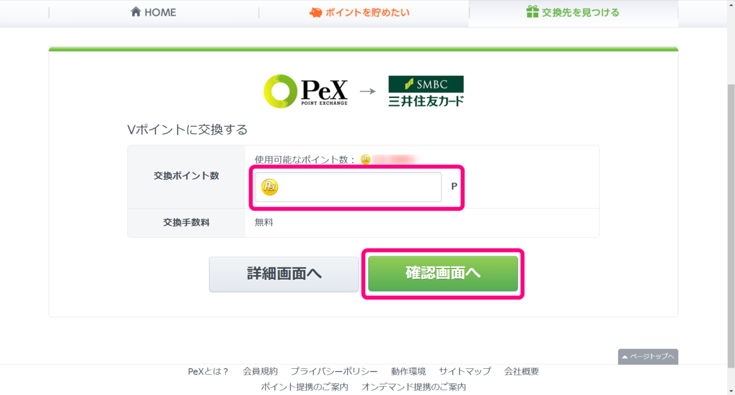Open the オンデマンド提携のご案内 link

pos(413,387)
